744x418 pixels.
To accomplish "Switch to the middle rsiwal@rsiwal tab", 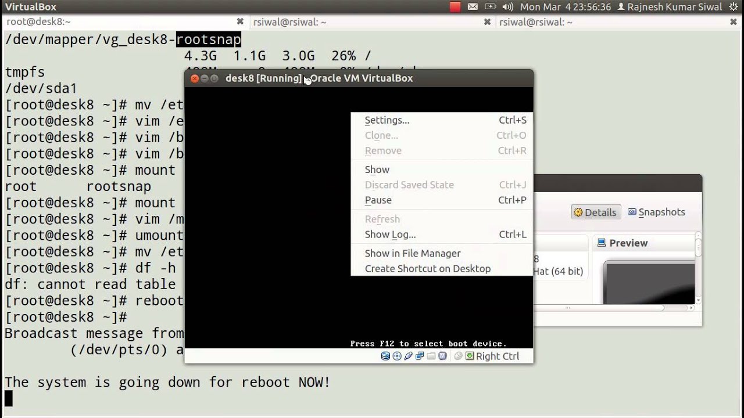I will coord(371,22).
